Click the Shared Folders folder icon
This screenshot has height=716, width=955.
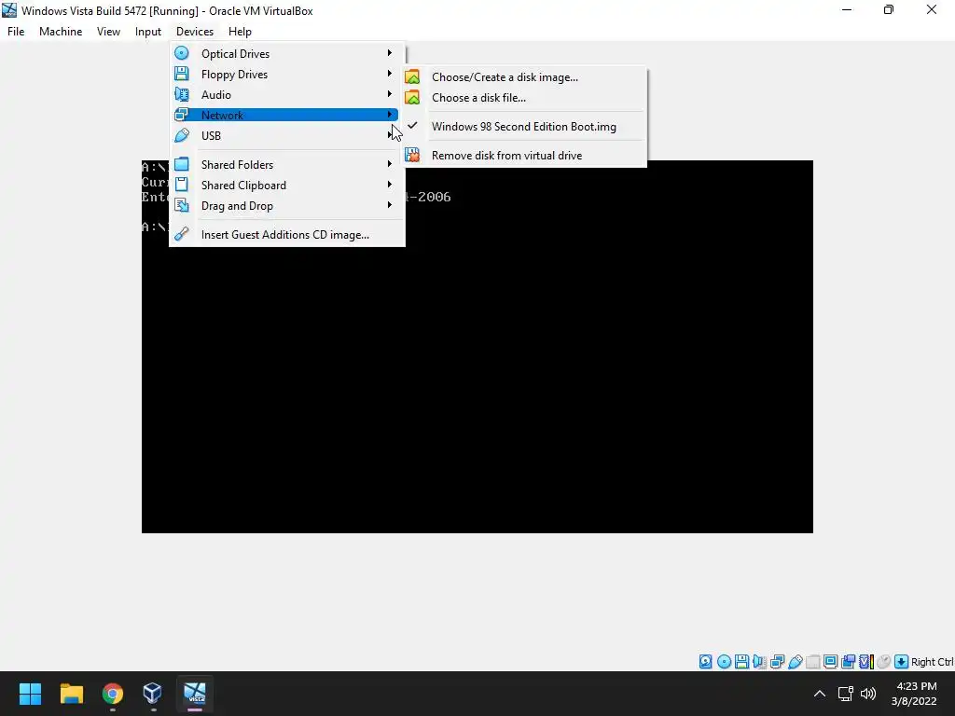182,164
